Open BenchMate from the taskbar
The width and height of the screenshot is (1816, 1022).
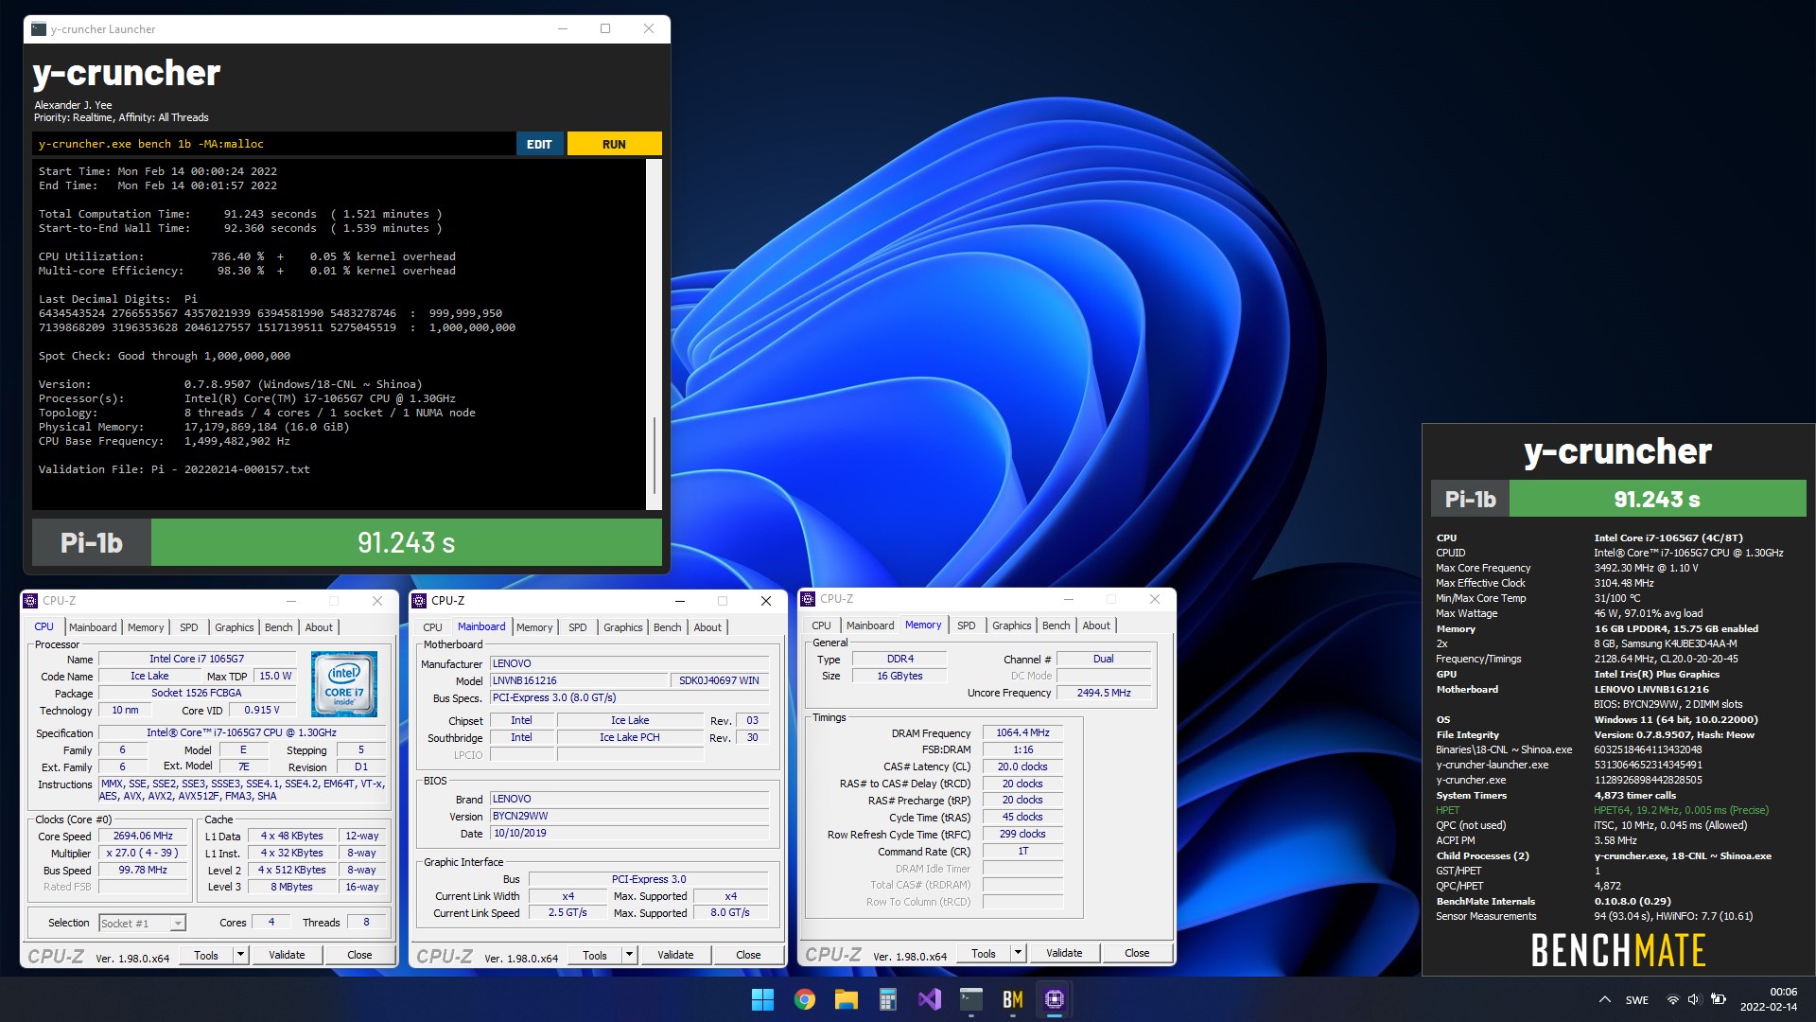[x=1013, y=999]
